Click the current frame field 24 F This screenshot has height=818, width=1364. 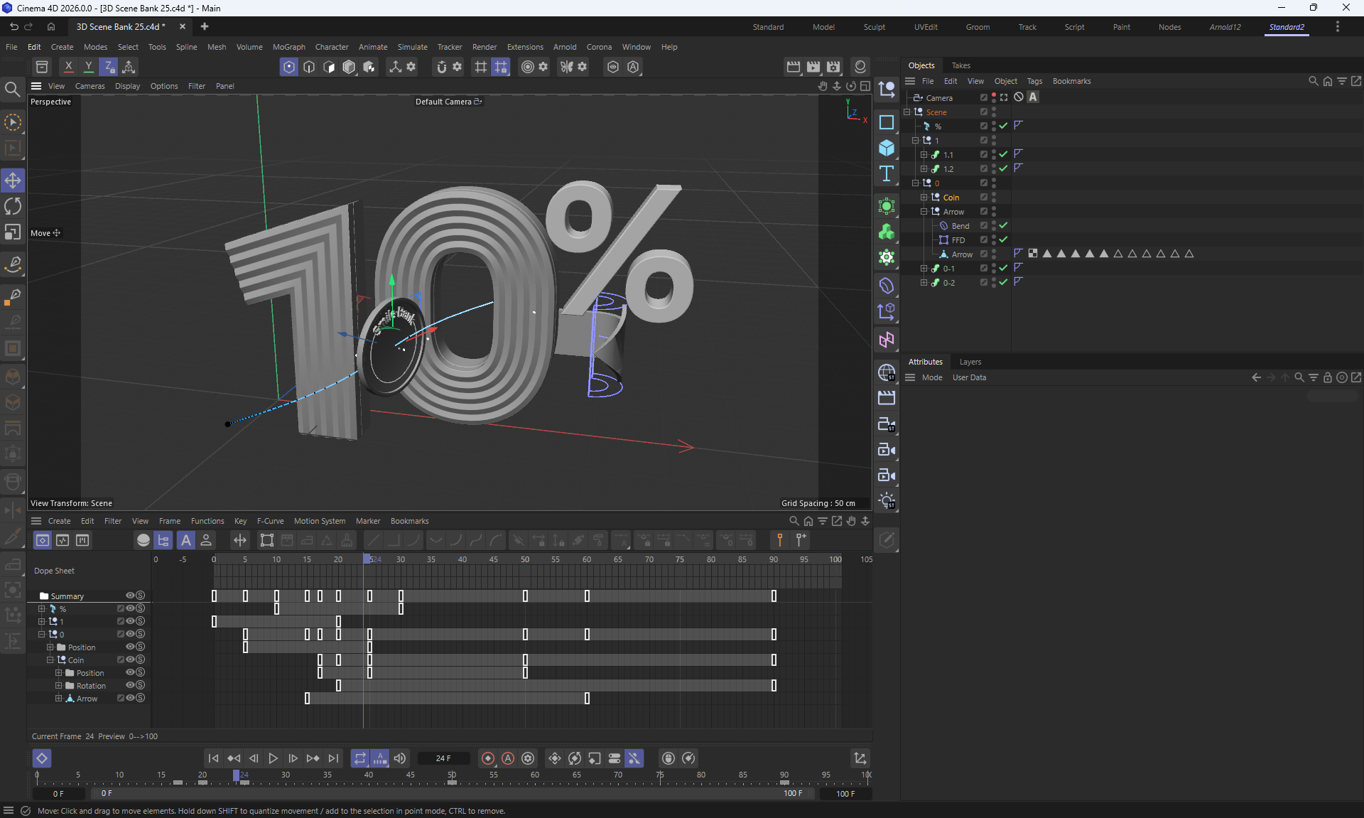tap(443, 758)
